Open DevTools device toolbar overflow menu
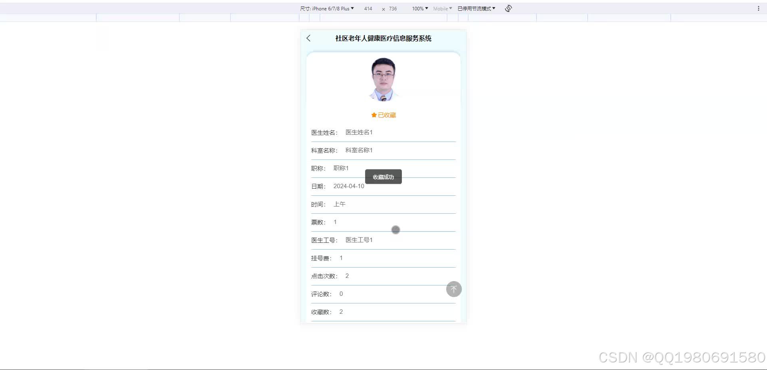Screen dimensions: 767x370 coord(759,8)
